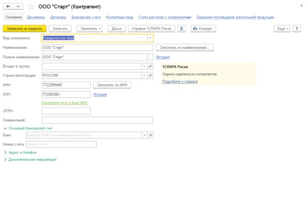The width and height of the screenshot is (306, 200).
Task: Click the 1СПАРК Риски heading
Action: 175,67
